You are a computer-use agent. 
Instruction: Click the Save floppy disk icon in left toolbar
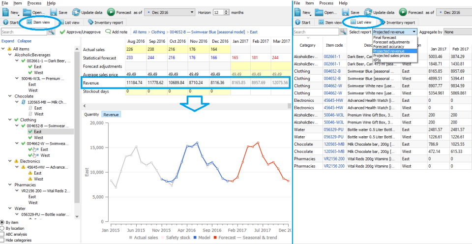tap(54, 12)
